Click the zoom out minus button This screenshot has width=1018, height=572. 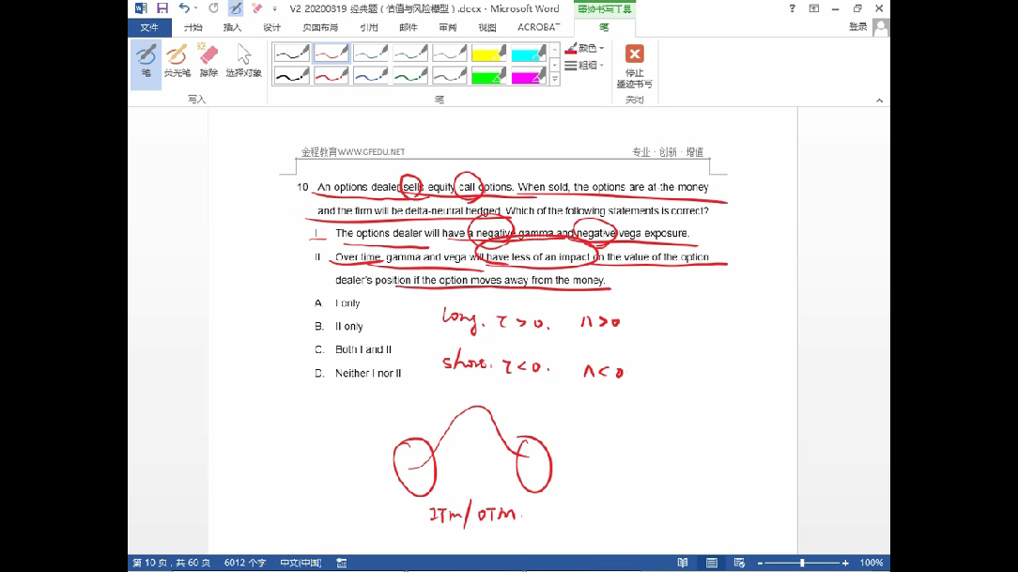click(760, 563)
